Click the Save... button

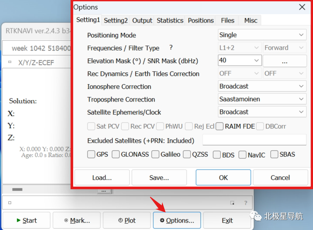(159, 177)
